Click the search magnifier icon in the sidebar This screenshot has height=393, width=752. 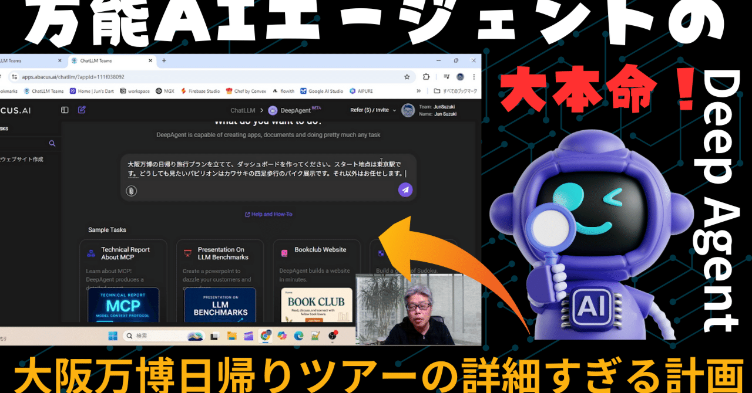pyautogui.click(x=52, y=143)
